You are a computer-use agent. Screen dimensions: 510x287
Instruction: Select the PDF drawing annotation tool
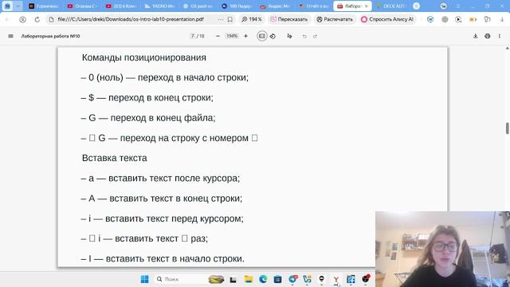click(289, 36)
